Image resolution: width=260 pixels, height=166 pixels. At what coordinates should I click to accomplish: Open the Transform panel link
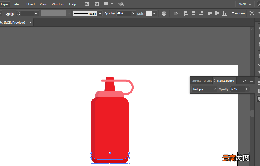click(238, 14)
